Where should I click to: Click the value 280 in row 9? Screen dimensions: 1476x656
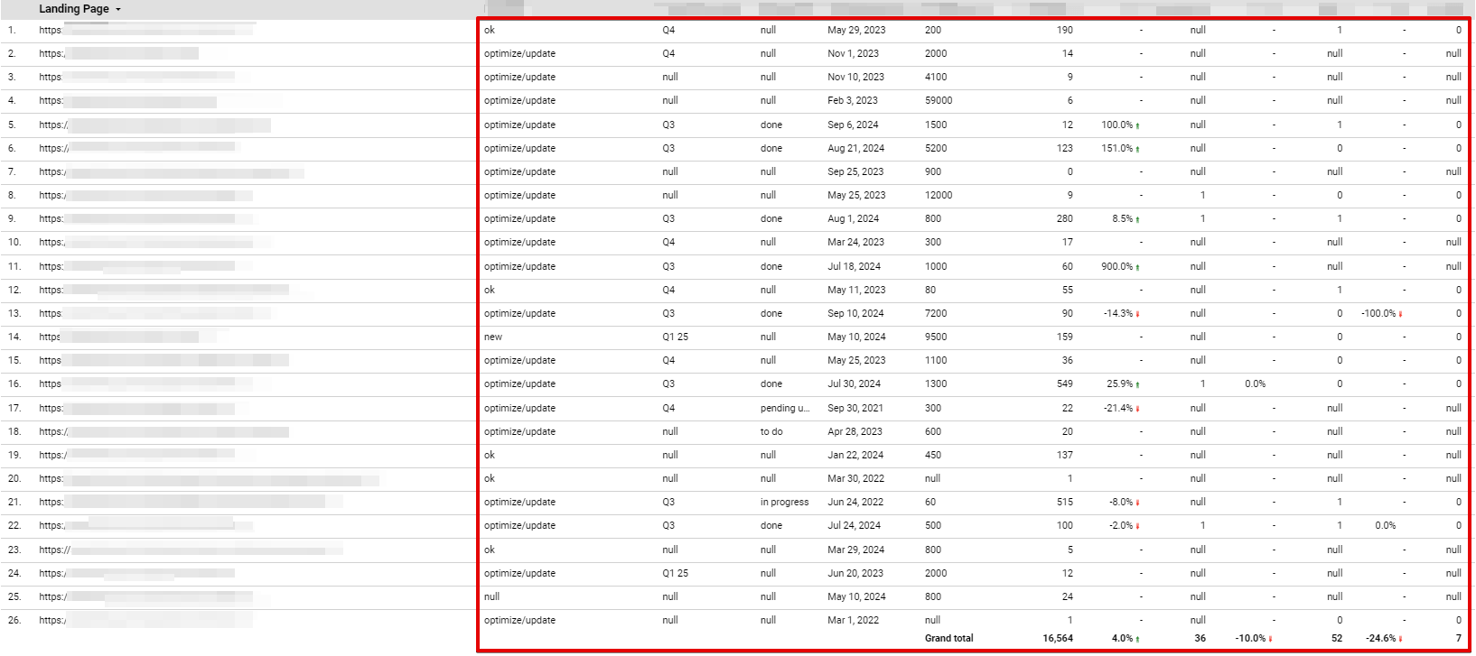pyautogui.click(x=1065, y=218)
